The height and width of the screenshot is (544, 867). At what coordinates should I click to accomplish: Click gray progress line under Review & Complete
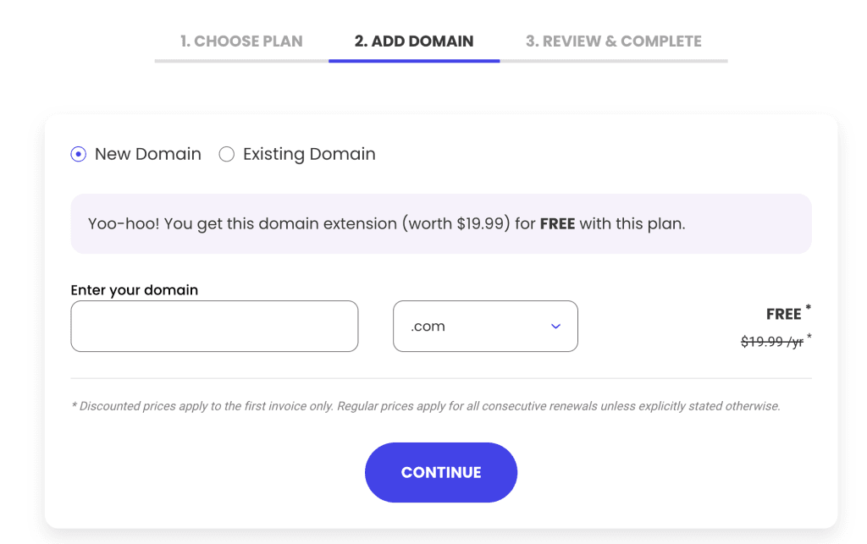coord(613,61)
